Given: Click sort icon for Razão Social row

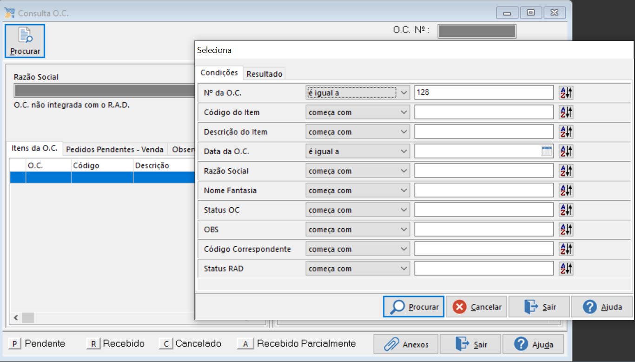Looking at the screenshot, I should point(566,171).
